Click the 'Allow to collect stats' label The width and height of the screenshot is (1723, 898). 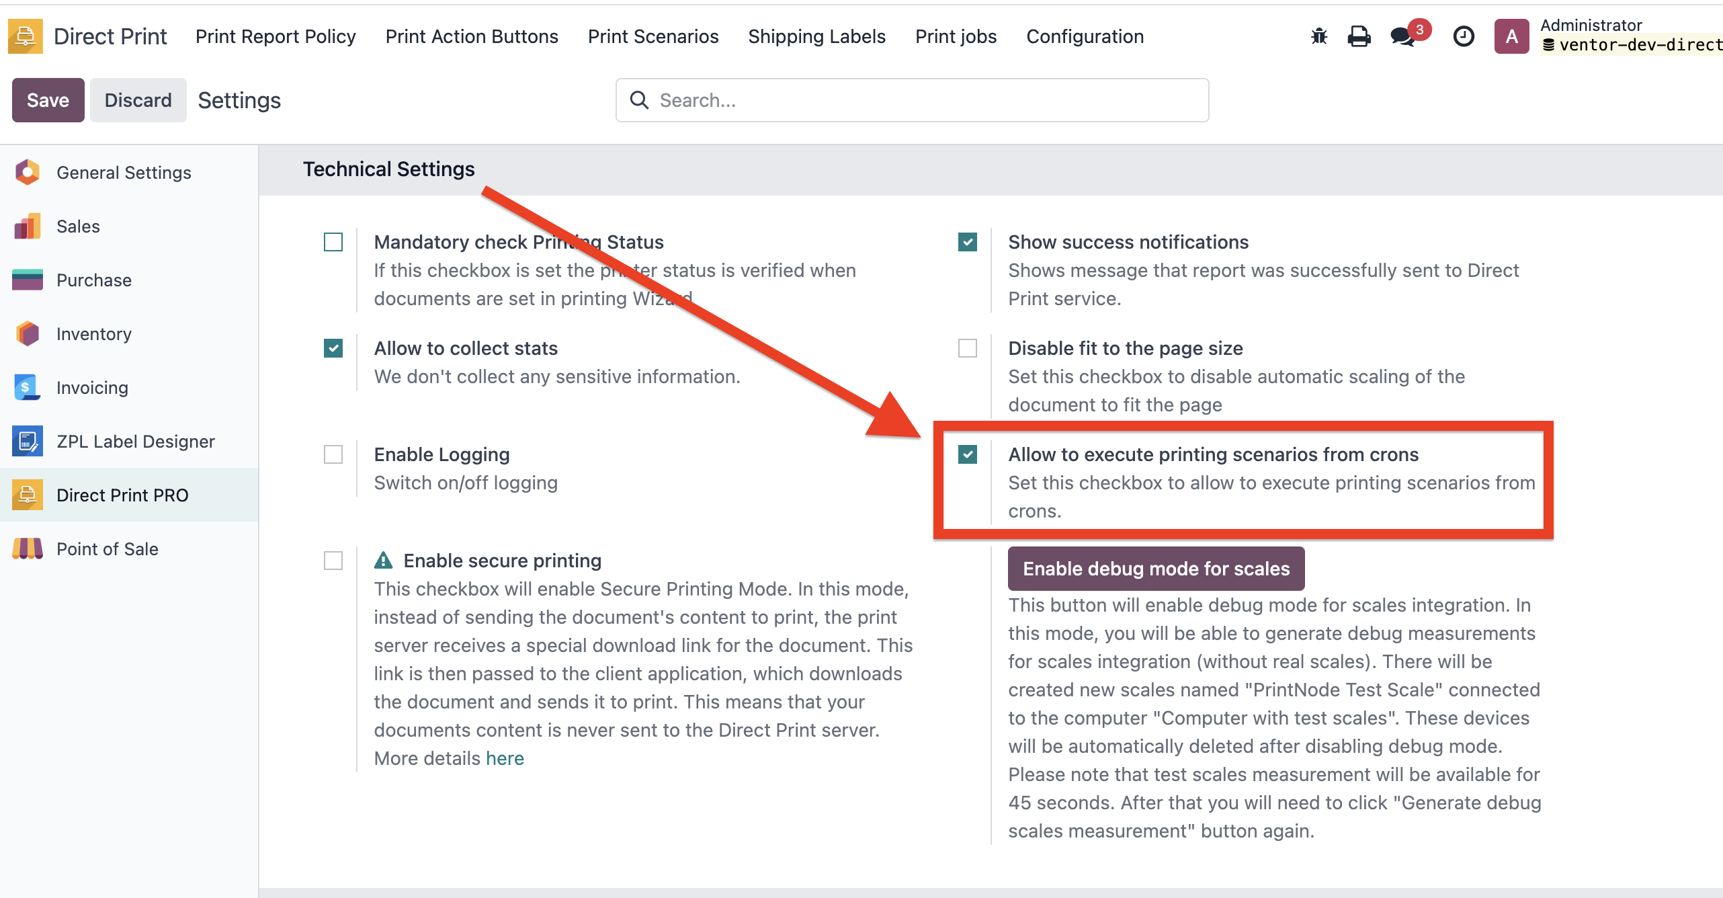click(x=466, y=348)
